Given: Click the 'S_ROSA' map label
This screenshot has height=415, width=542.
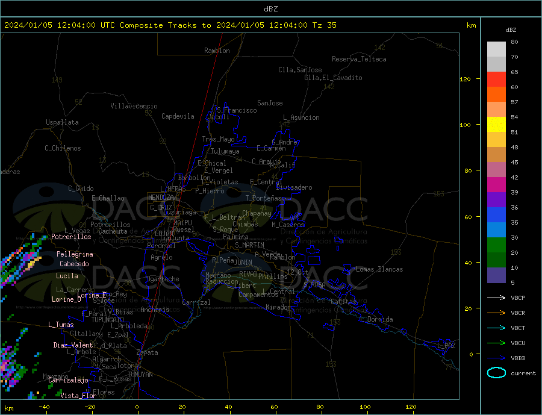Looking at the screenshot, I should (314, 285).
